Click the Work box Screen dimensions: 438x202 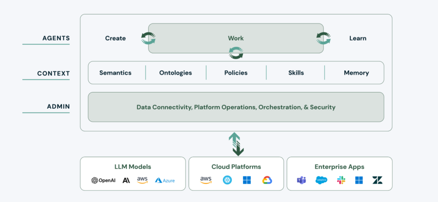236,38
